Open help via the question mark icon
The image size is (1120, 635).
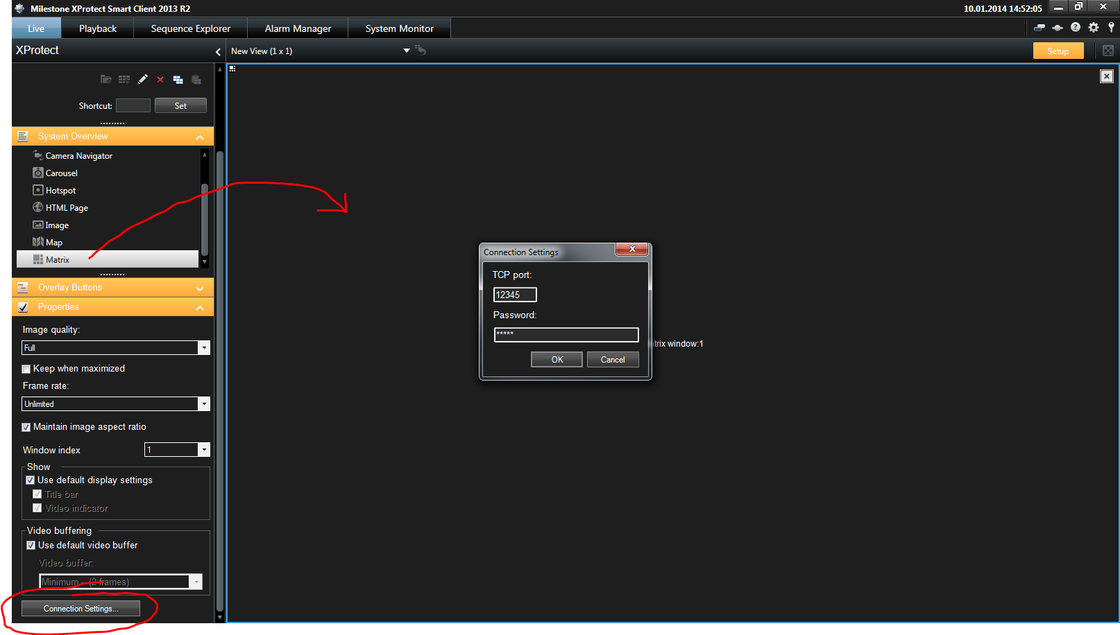click(1076, 27)
